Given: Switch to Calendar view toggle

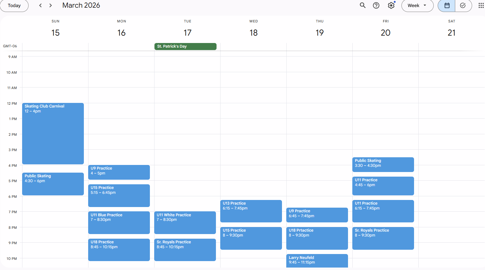Looking at the screenshot, I should coord(447,5).
